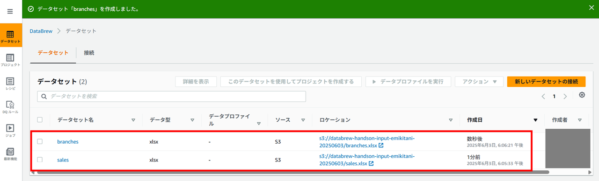The width and height of the screenshot is (599, 181).
Task: Open DQ ルール in the sidebar
Action: (x=10, y=107)
